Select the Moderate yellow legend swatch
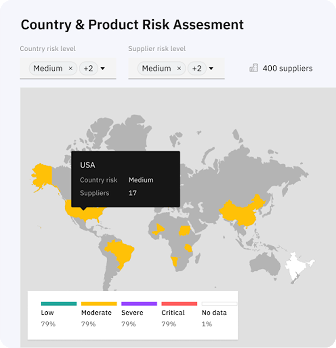The width and height of the screenshot is (336, 348). point(99,304)
